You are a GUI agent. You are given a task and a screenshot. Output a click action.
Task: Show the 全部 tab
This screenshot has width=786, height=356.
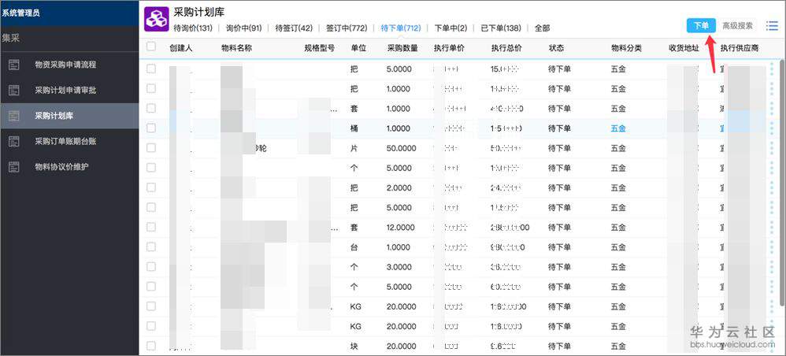click(x=542, y=28)
